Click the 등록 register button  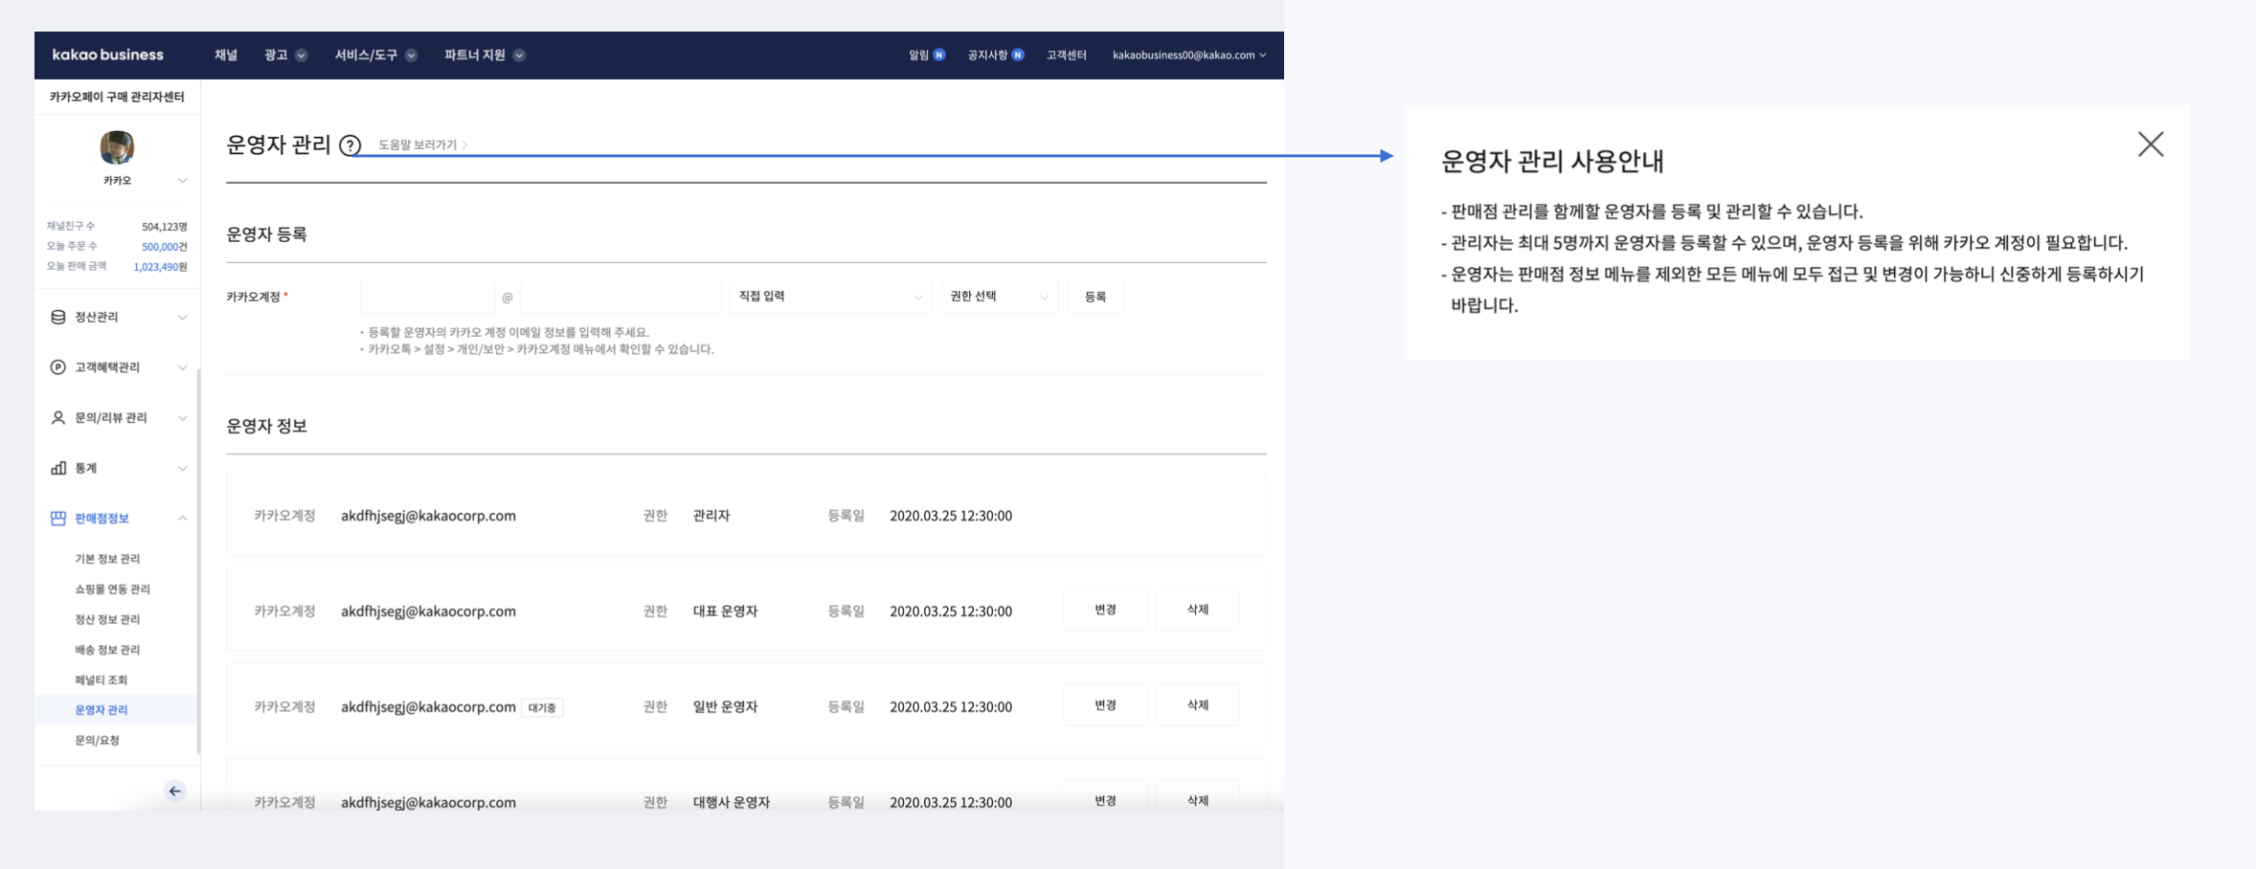click(1095, 297)
